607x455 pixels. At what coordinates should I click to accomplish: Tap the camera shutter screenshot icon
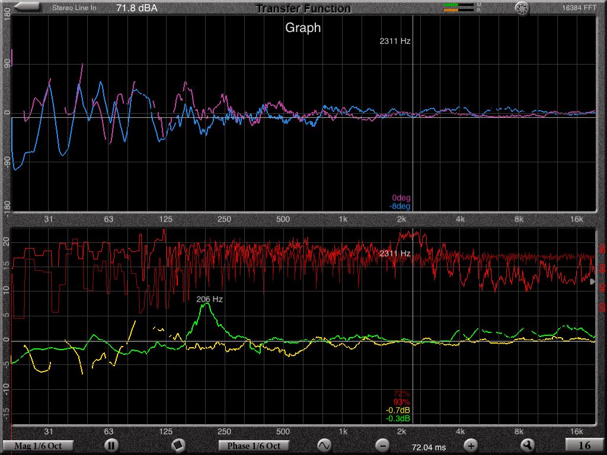coord(521,8)
